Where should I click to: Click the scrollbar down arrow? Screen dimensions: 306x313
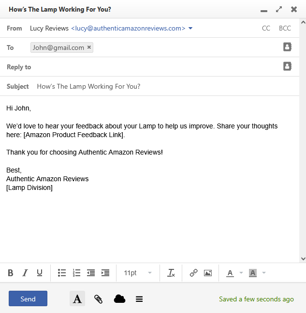coord(303,259)
